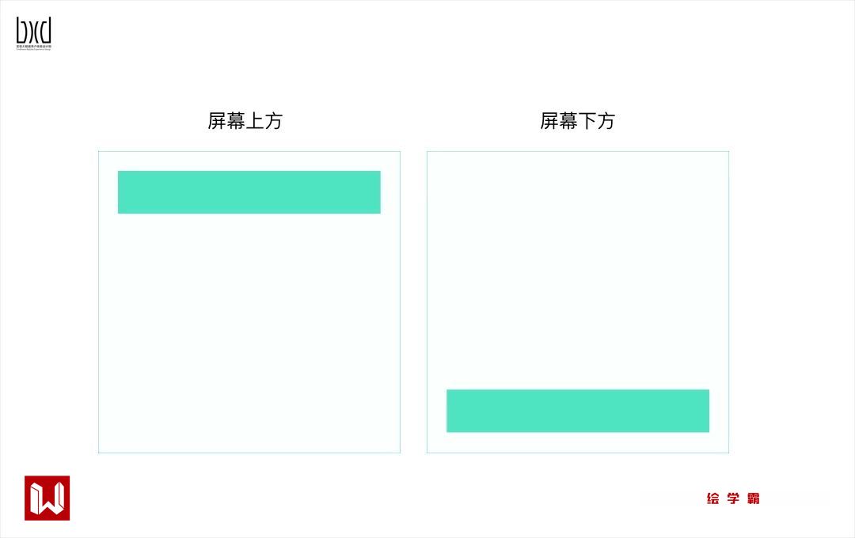
Task: Select the 屏幕下方 heading
Action: pos(577,121)
